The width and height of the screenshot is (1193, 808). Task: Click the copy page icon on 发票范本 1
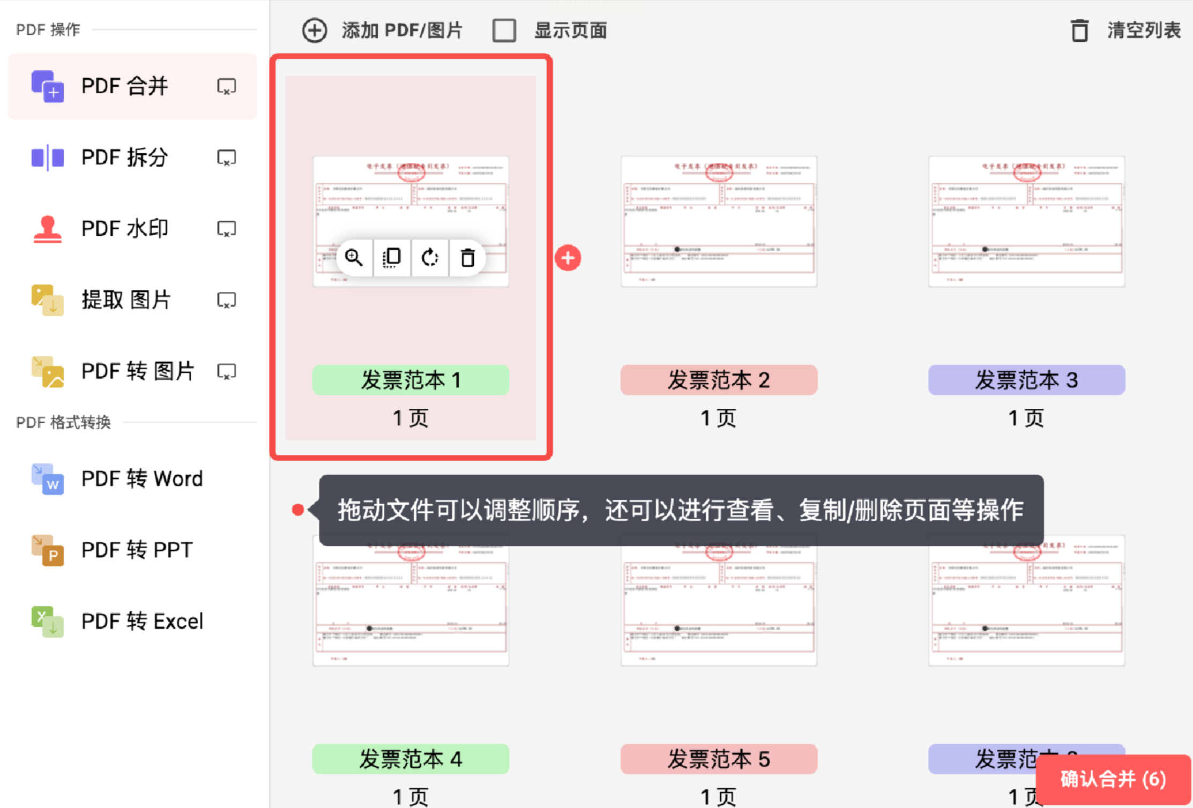pos(392,258)
